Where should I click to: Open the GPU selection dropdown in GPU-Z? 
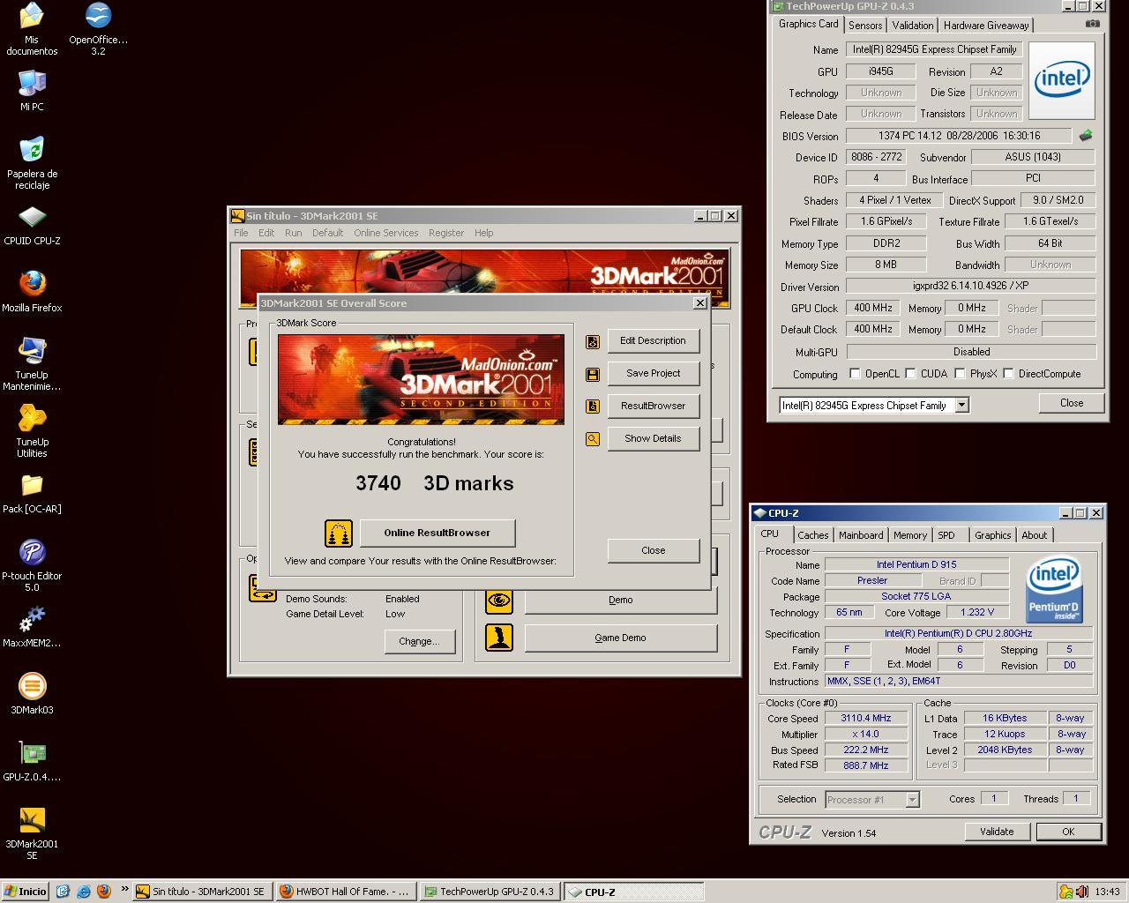pyautogui.click(x=962, y=406)
